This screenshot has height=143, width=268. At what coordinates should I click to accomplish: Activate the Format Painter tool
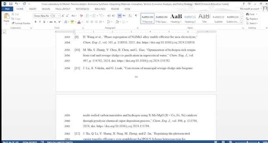pos(21,23)
